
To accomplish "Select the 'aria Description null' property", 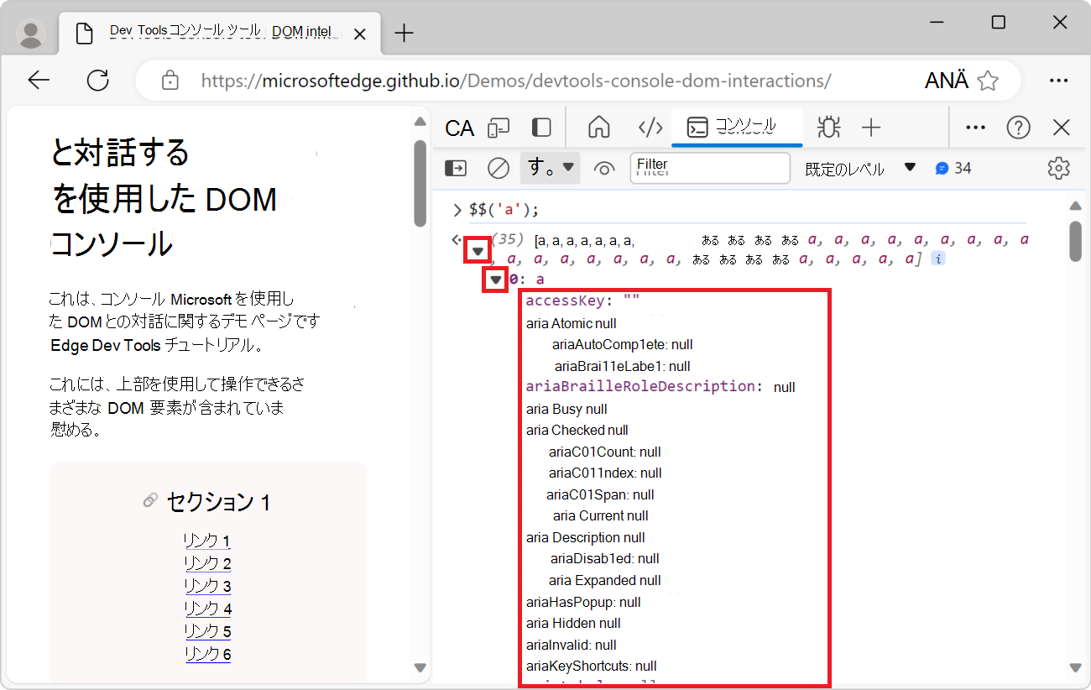I will tap(586, 537).
